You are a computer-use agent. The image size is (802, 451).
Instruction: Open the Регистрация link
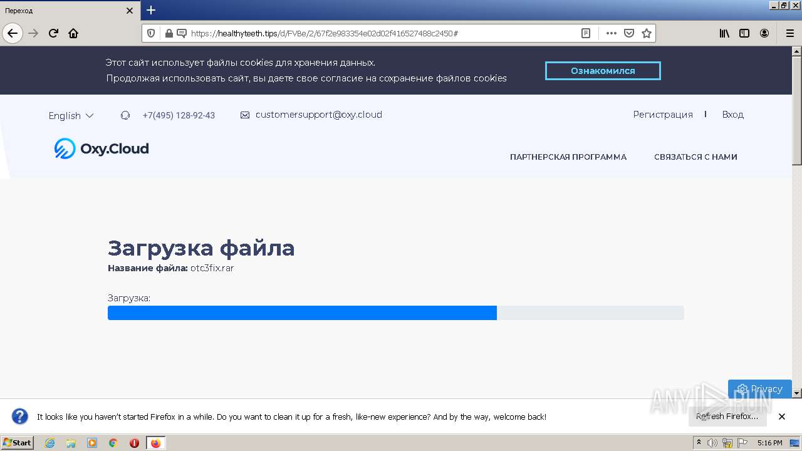[663, 115]
